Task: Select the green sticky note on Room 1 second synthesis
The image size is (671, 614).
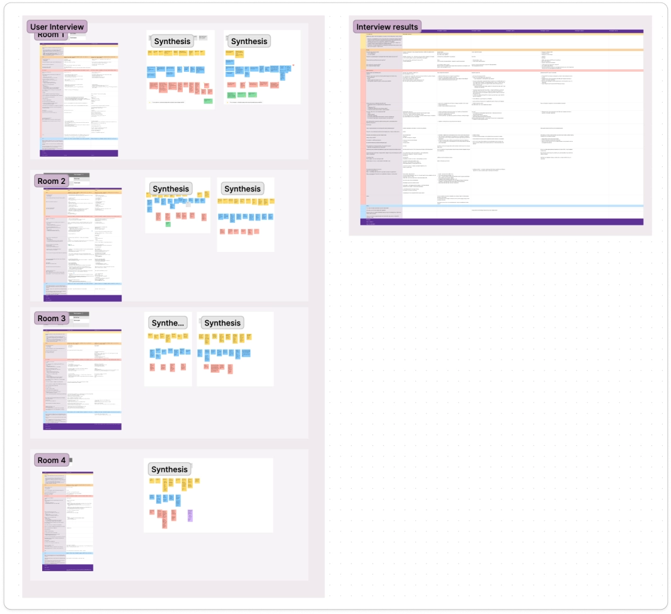Action: tap(232, 94)
